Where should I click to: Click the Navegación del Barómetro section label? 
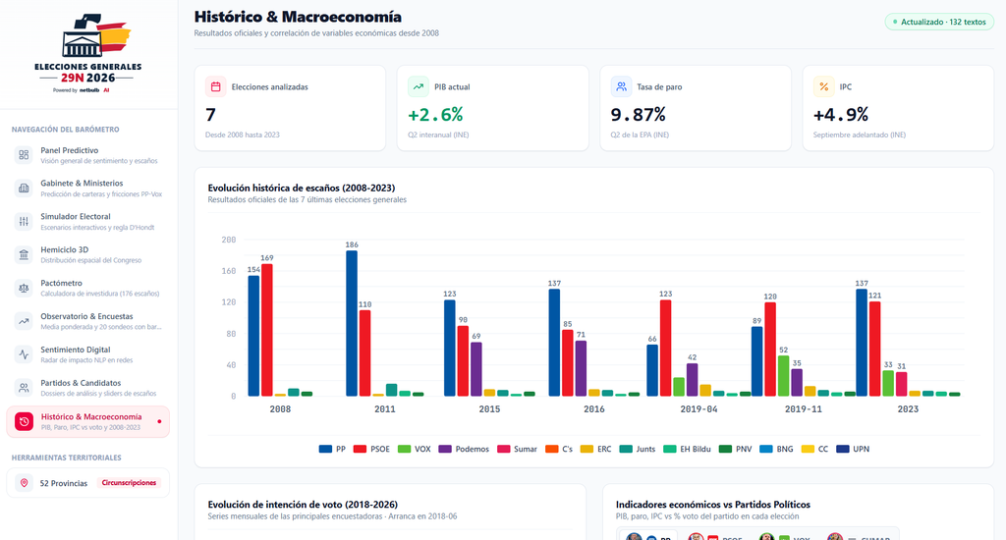[66, 130]
